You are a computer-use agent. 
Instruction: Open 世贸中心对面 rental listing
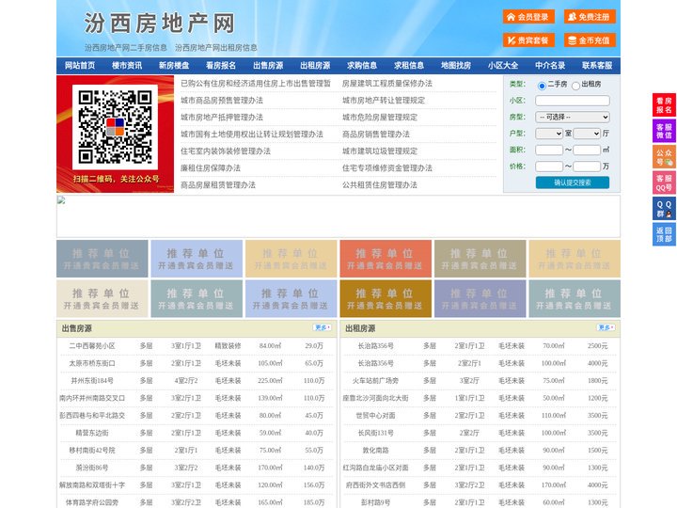(x=375, y=416)
